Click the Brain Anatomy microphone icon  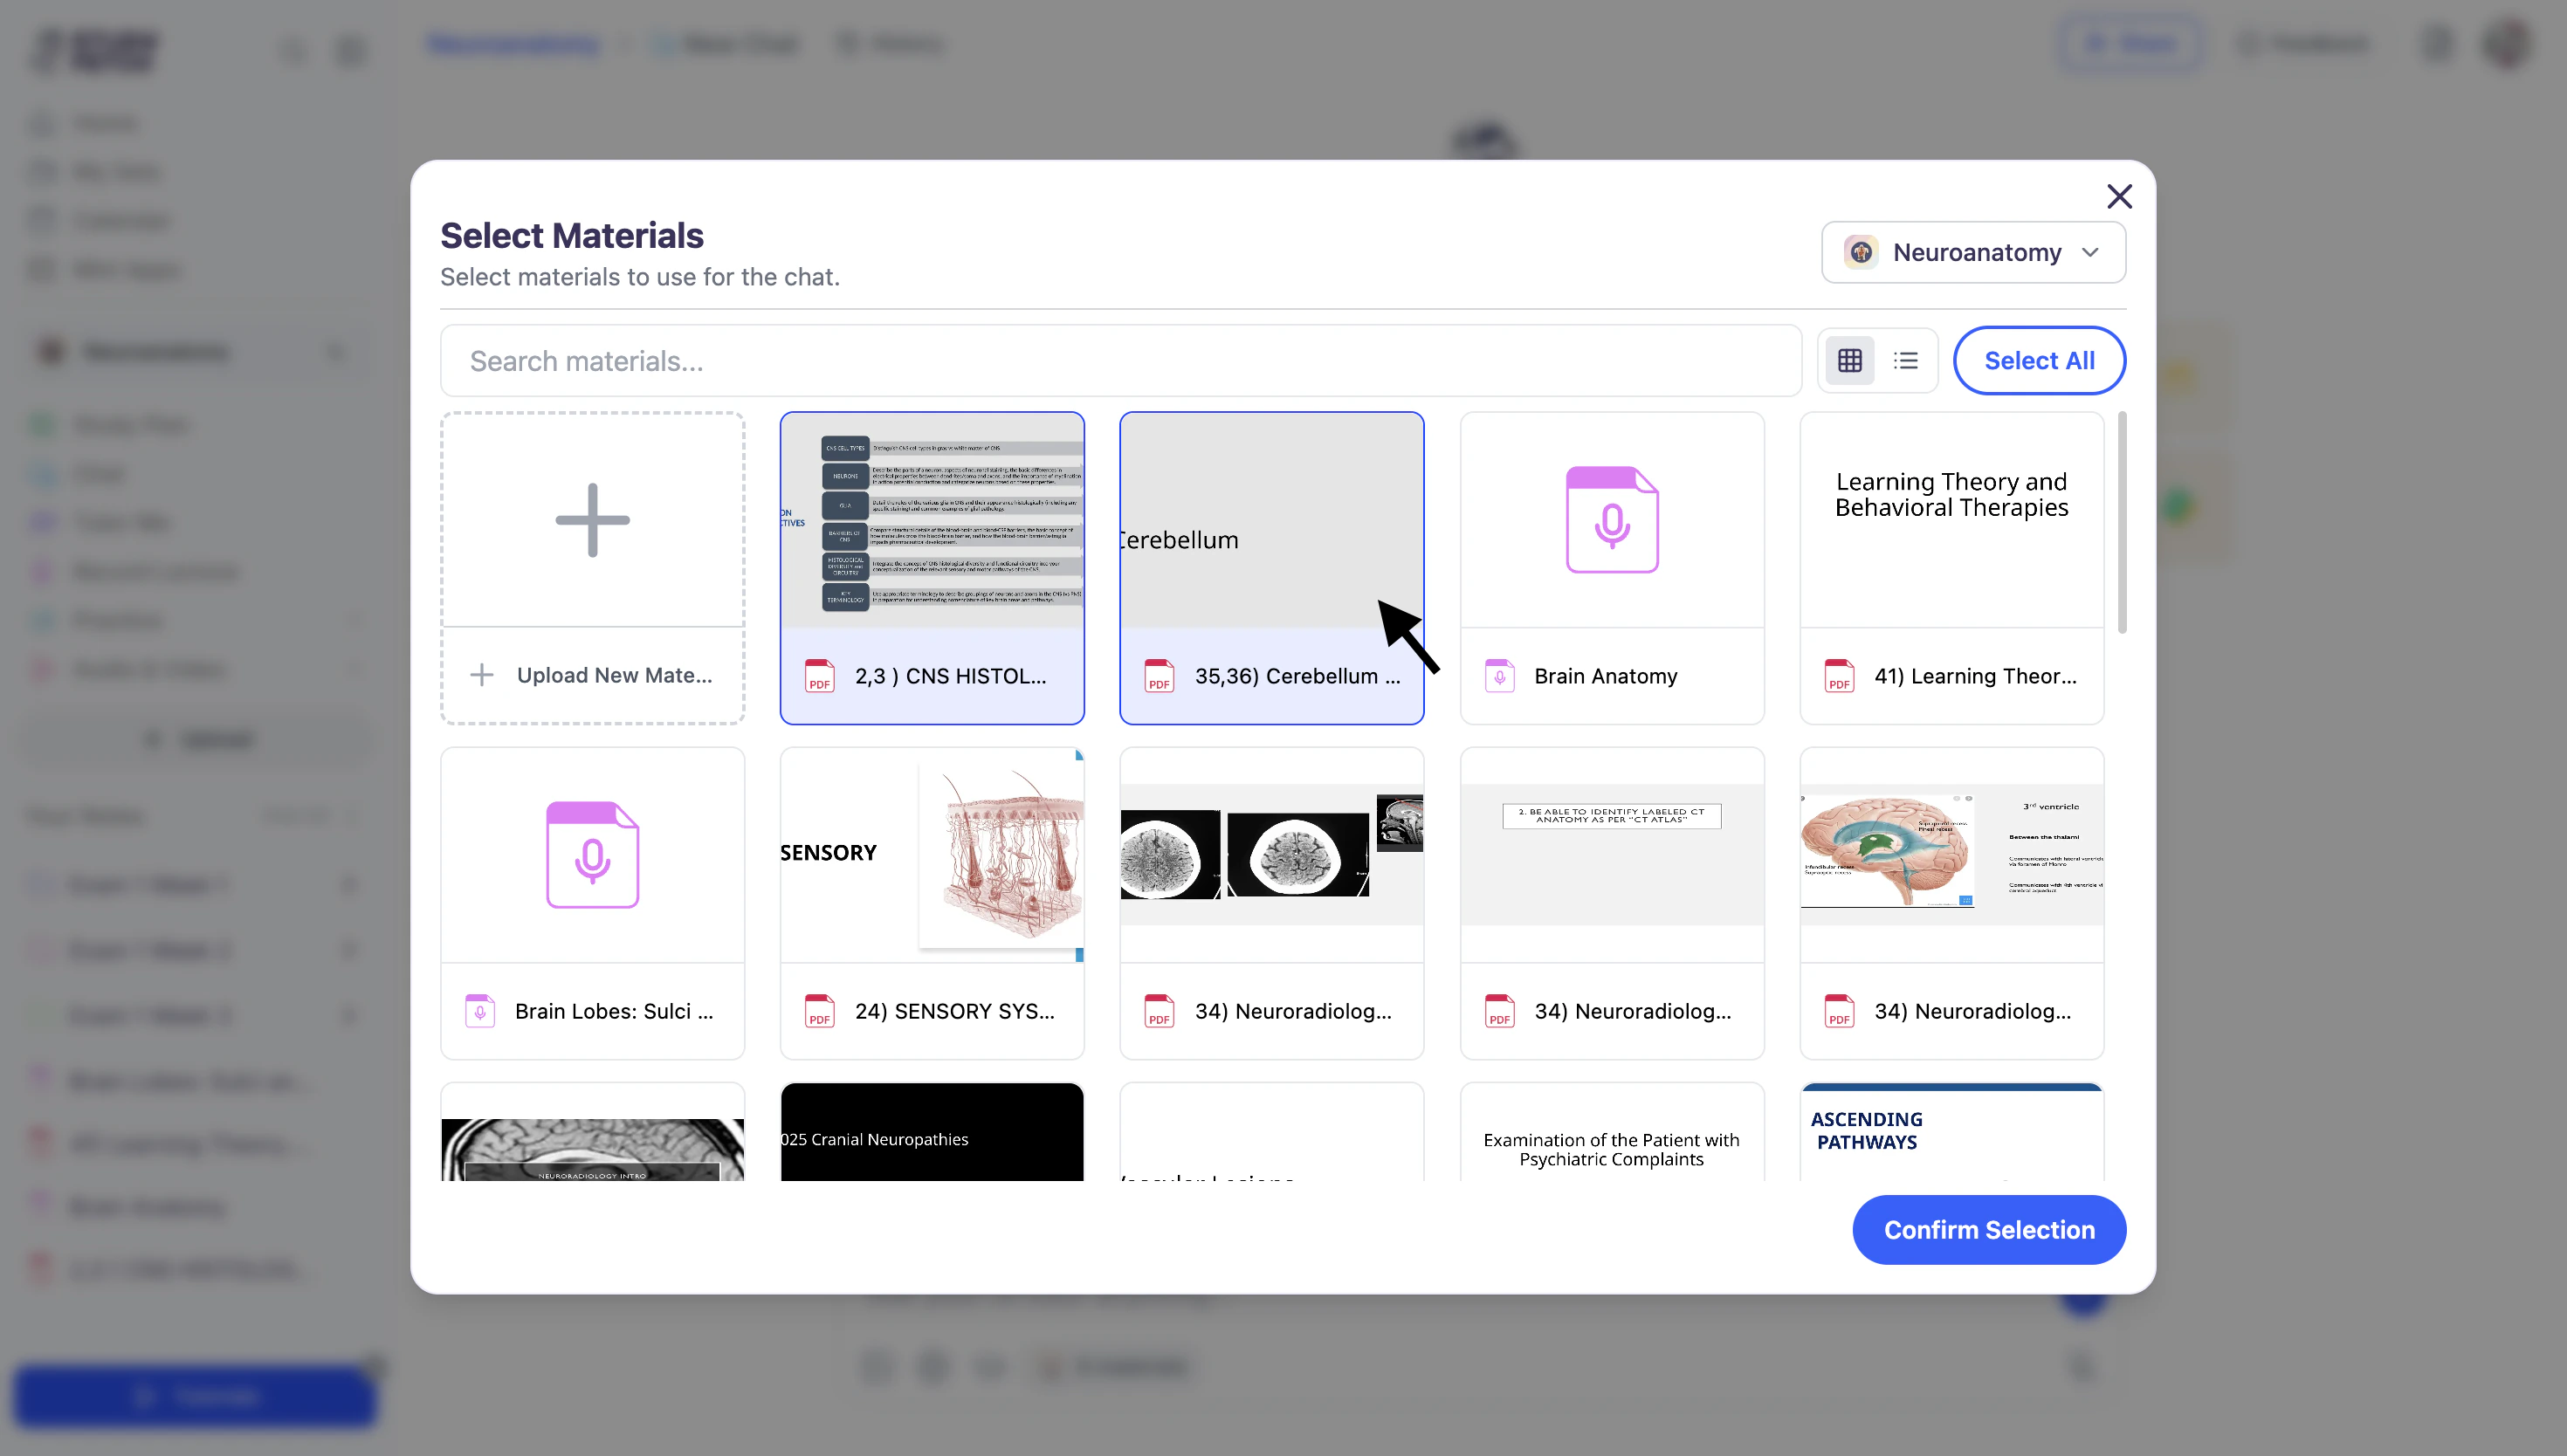(x=1611, y=520)
